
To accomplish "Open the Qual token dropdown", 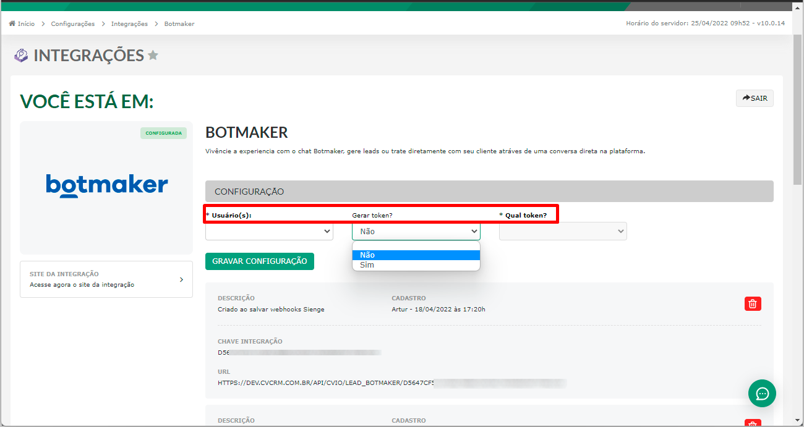I will (x=563, y=231).
